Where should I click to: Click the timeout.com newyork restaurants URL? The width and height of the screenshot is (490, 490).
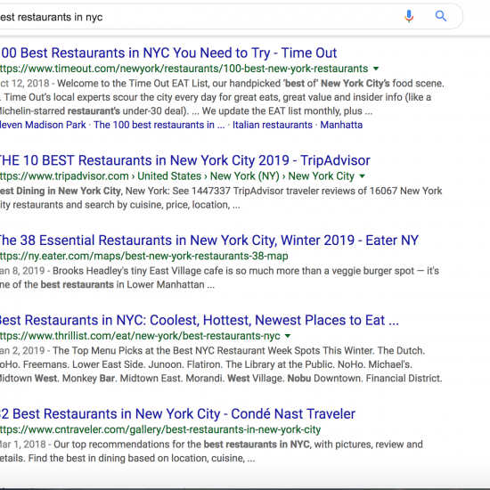point(184,69)
